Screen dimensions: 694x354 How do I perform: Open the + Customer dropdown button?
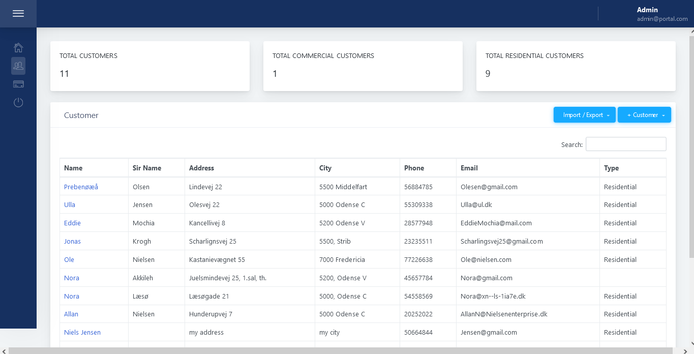[644, 115]
